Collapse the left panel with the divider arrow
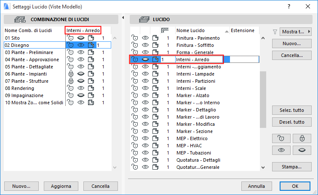The height and width of the screenshot is (195, 318). [123, 18]
